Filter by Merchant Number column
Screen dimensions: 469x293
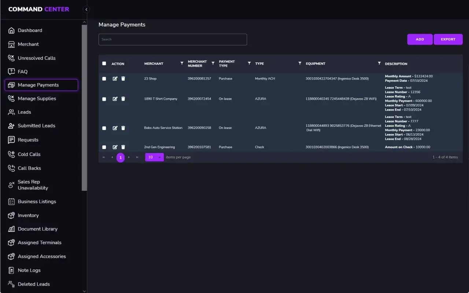pyautogui.click(x=213, y=63)
